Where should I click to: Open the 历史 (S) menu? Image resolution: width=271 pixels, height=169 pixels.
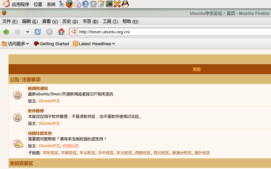click(x=70, y=21)
